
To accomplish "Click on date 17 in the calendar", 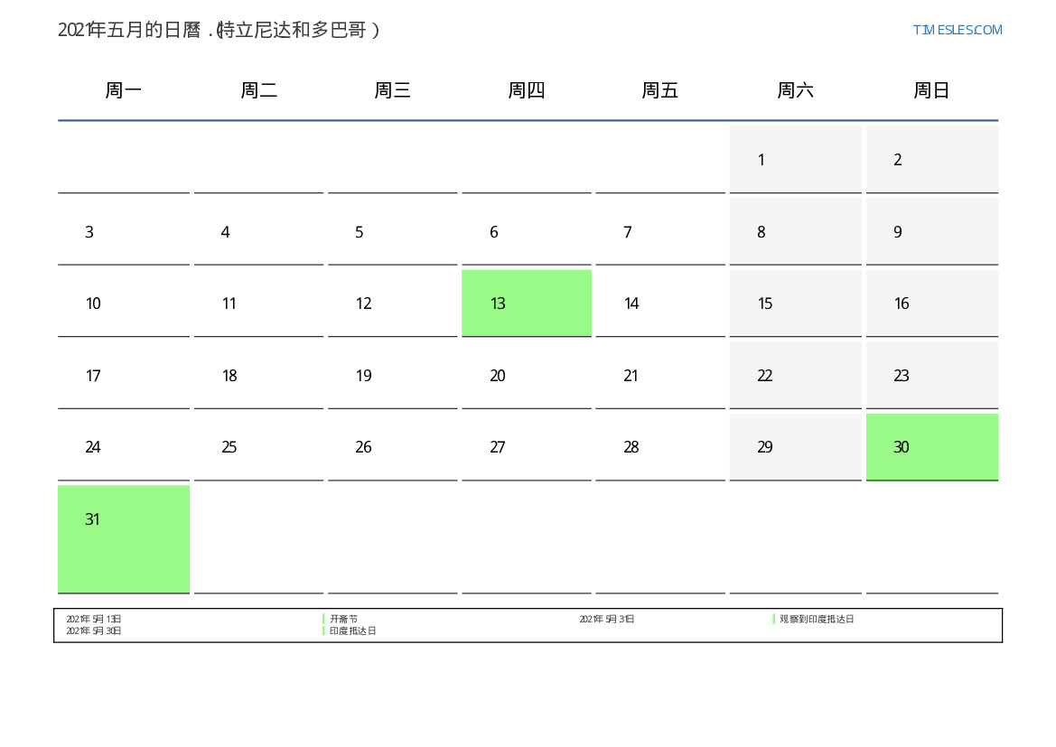I will tap(123, 375).
